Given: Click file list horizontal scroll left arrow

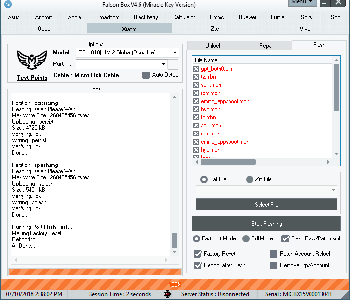Looking at the screenshot, I should [x=196, y=162].
